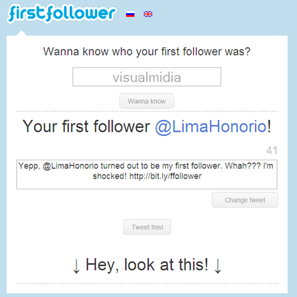Click the speech-bubble pointer under the logo
This screenshot has height=297, width=297.
(x=21, y=33)
